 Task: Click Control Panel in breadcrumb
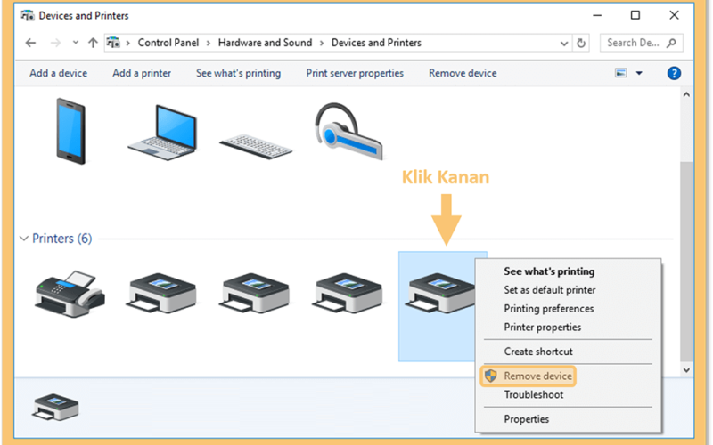(168, 43)
